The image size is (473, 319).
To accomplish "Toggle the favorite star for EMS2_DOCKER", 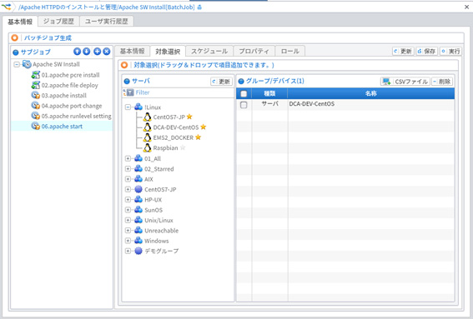I will [x=199, y=137].
